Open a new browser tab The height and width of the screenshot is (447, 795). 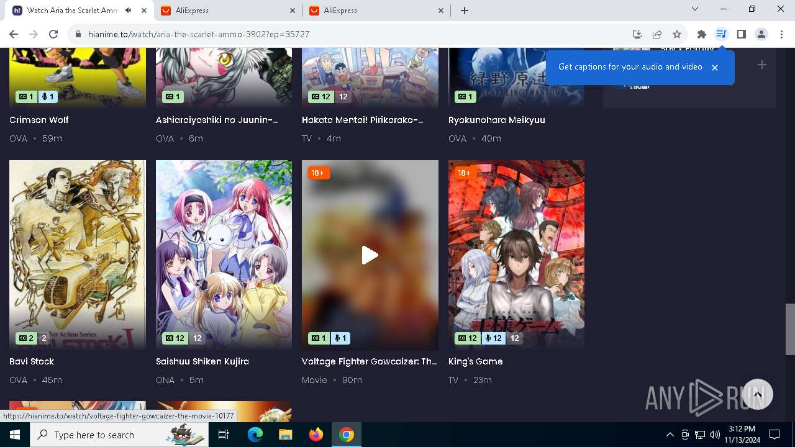465,11
